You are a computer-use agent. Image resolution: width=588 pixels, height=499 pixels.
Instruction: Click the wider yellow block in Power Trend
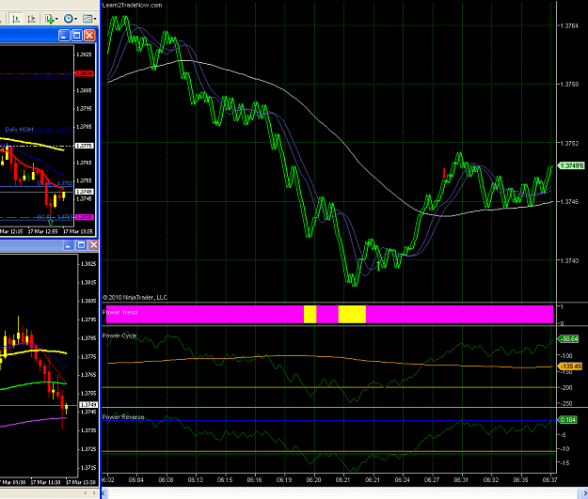click(x=352, y=314)
